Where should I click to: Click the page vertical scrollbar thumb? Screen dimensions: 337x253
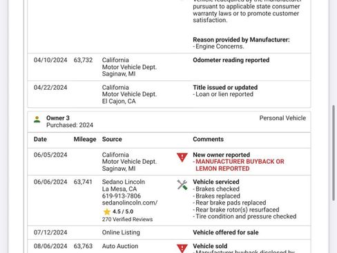(x=334, y=153)
